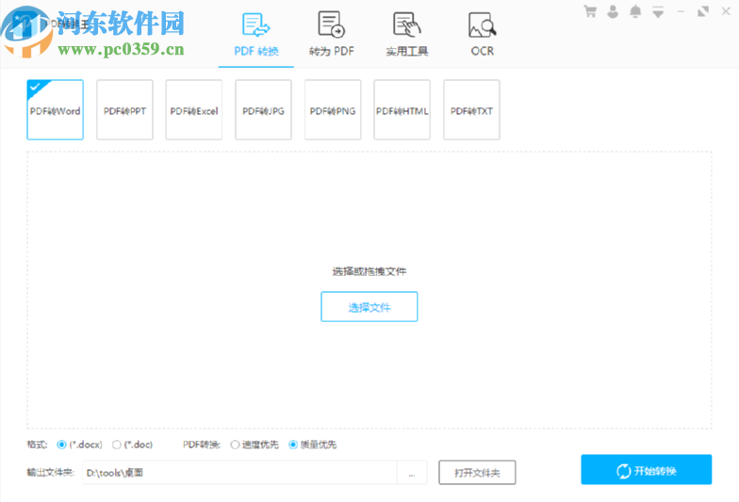
Task: Open the shopping cart icon
Action: [590, 11]
